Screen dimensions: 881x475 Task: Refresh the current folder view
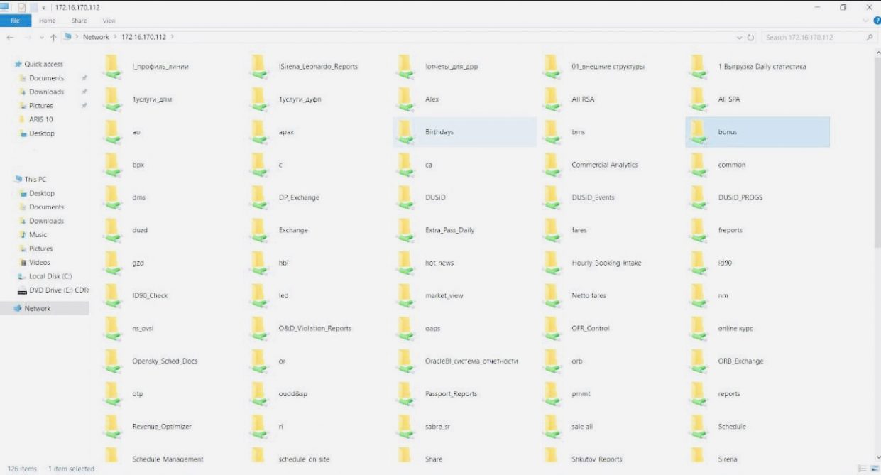[751, 37]
